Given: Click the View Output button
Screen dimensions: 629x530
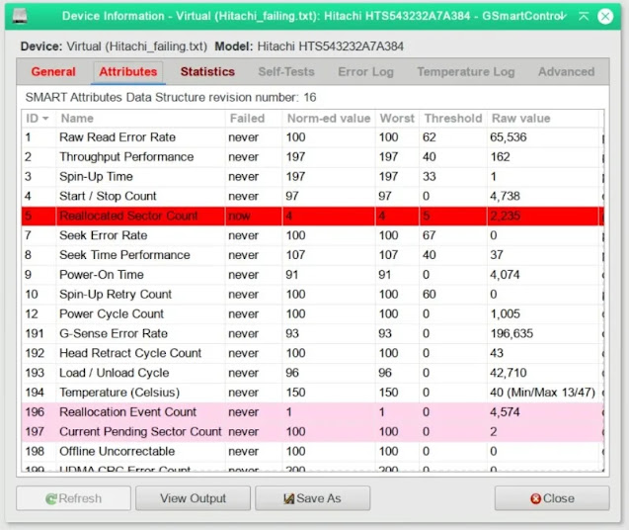Looking at the screenshot, I should pyautogui.click(x=193, y=498).
